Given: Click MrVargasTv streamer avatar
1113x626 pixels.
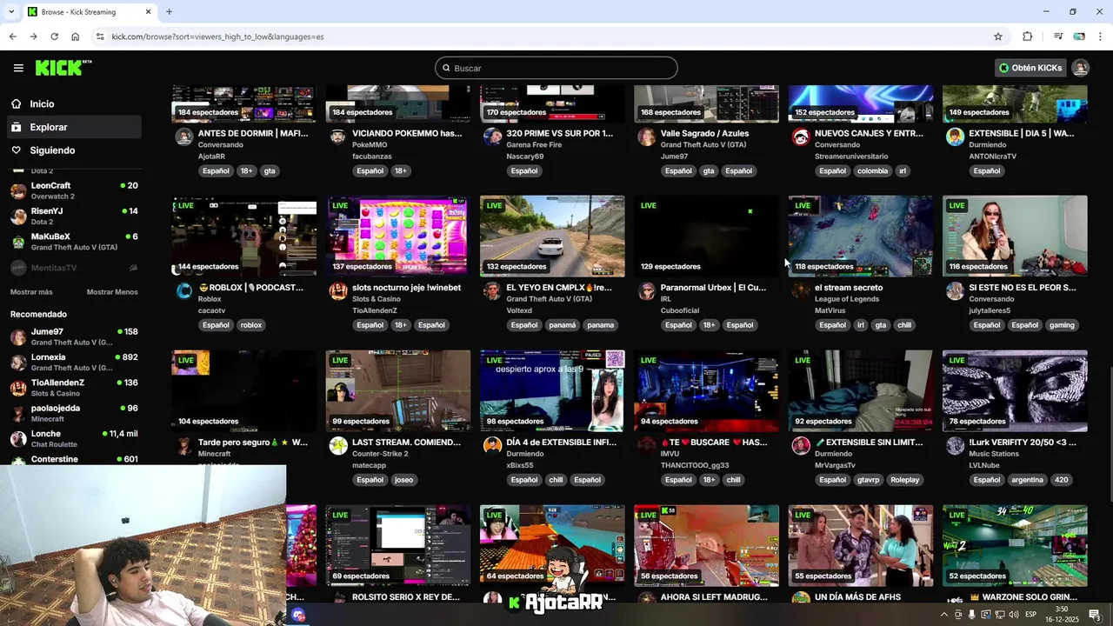Looking at the screenshot, I should click(x=800, y=446).
